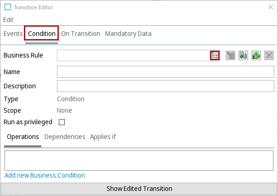The width and height of the screenshot is (278, 196).
Task: Select the Condition tab
Action: [x=42, y=34]
